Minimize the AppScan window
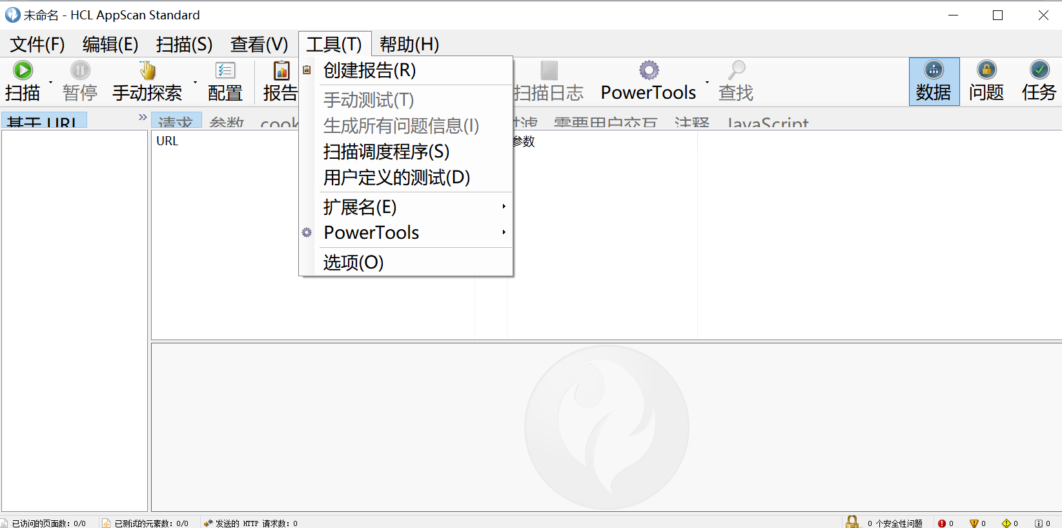 tap(953, 15)
